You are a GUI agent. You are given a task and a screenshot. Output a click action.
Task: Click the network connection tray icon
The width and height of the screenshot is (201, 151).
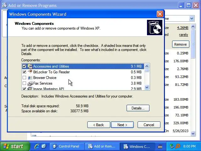[172, 146]
